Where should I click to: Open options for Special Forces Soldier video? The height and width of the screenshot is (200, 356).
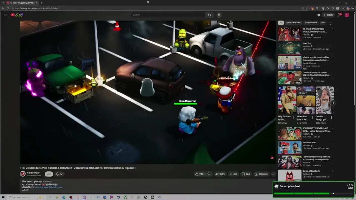[x=333, y=58]
